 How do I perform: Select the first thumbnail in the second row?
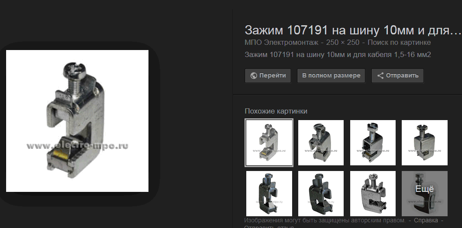269,194
